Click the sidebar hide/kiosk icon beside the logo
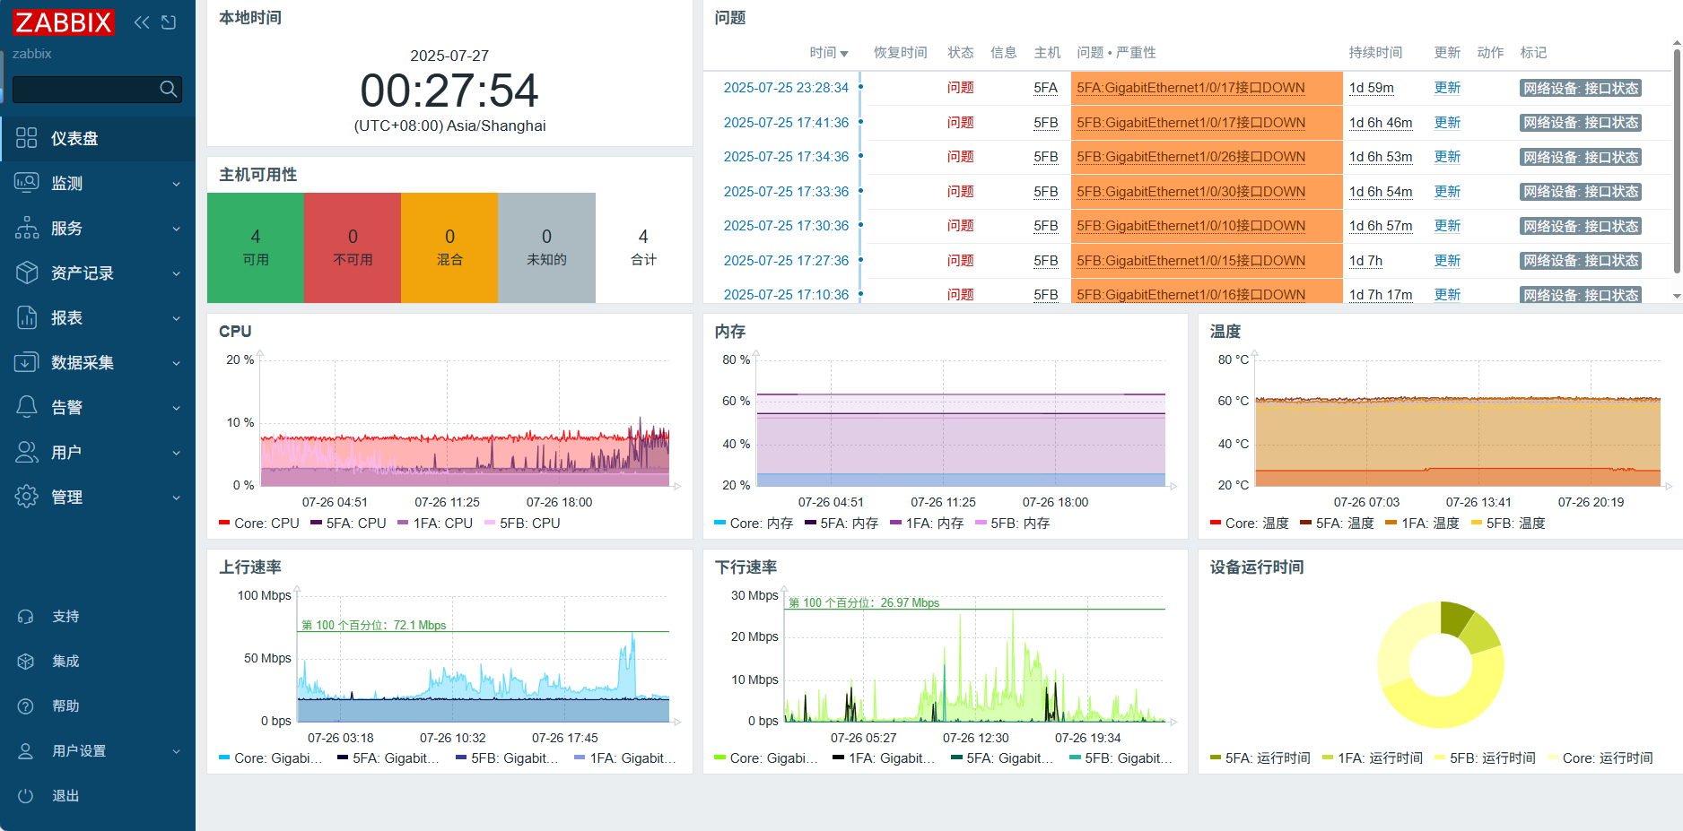Viewport: 1683px width, 831px height. [x=169, y=22]
